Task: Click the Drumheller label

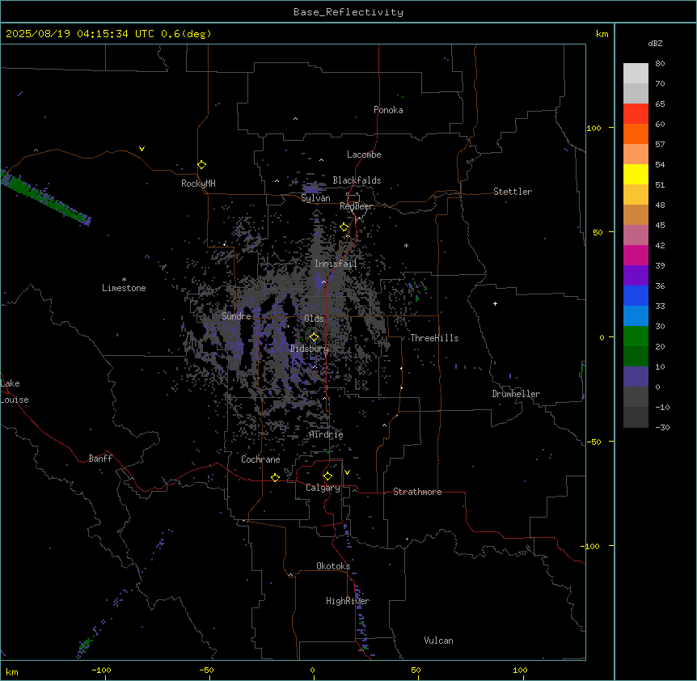Action: click(x=516, y=394)
